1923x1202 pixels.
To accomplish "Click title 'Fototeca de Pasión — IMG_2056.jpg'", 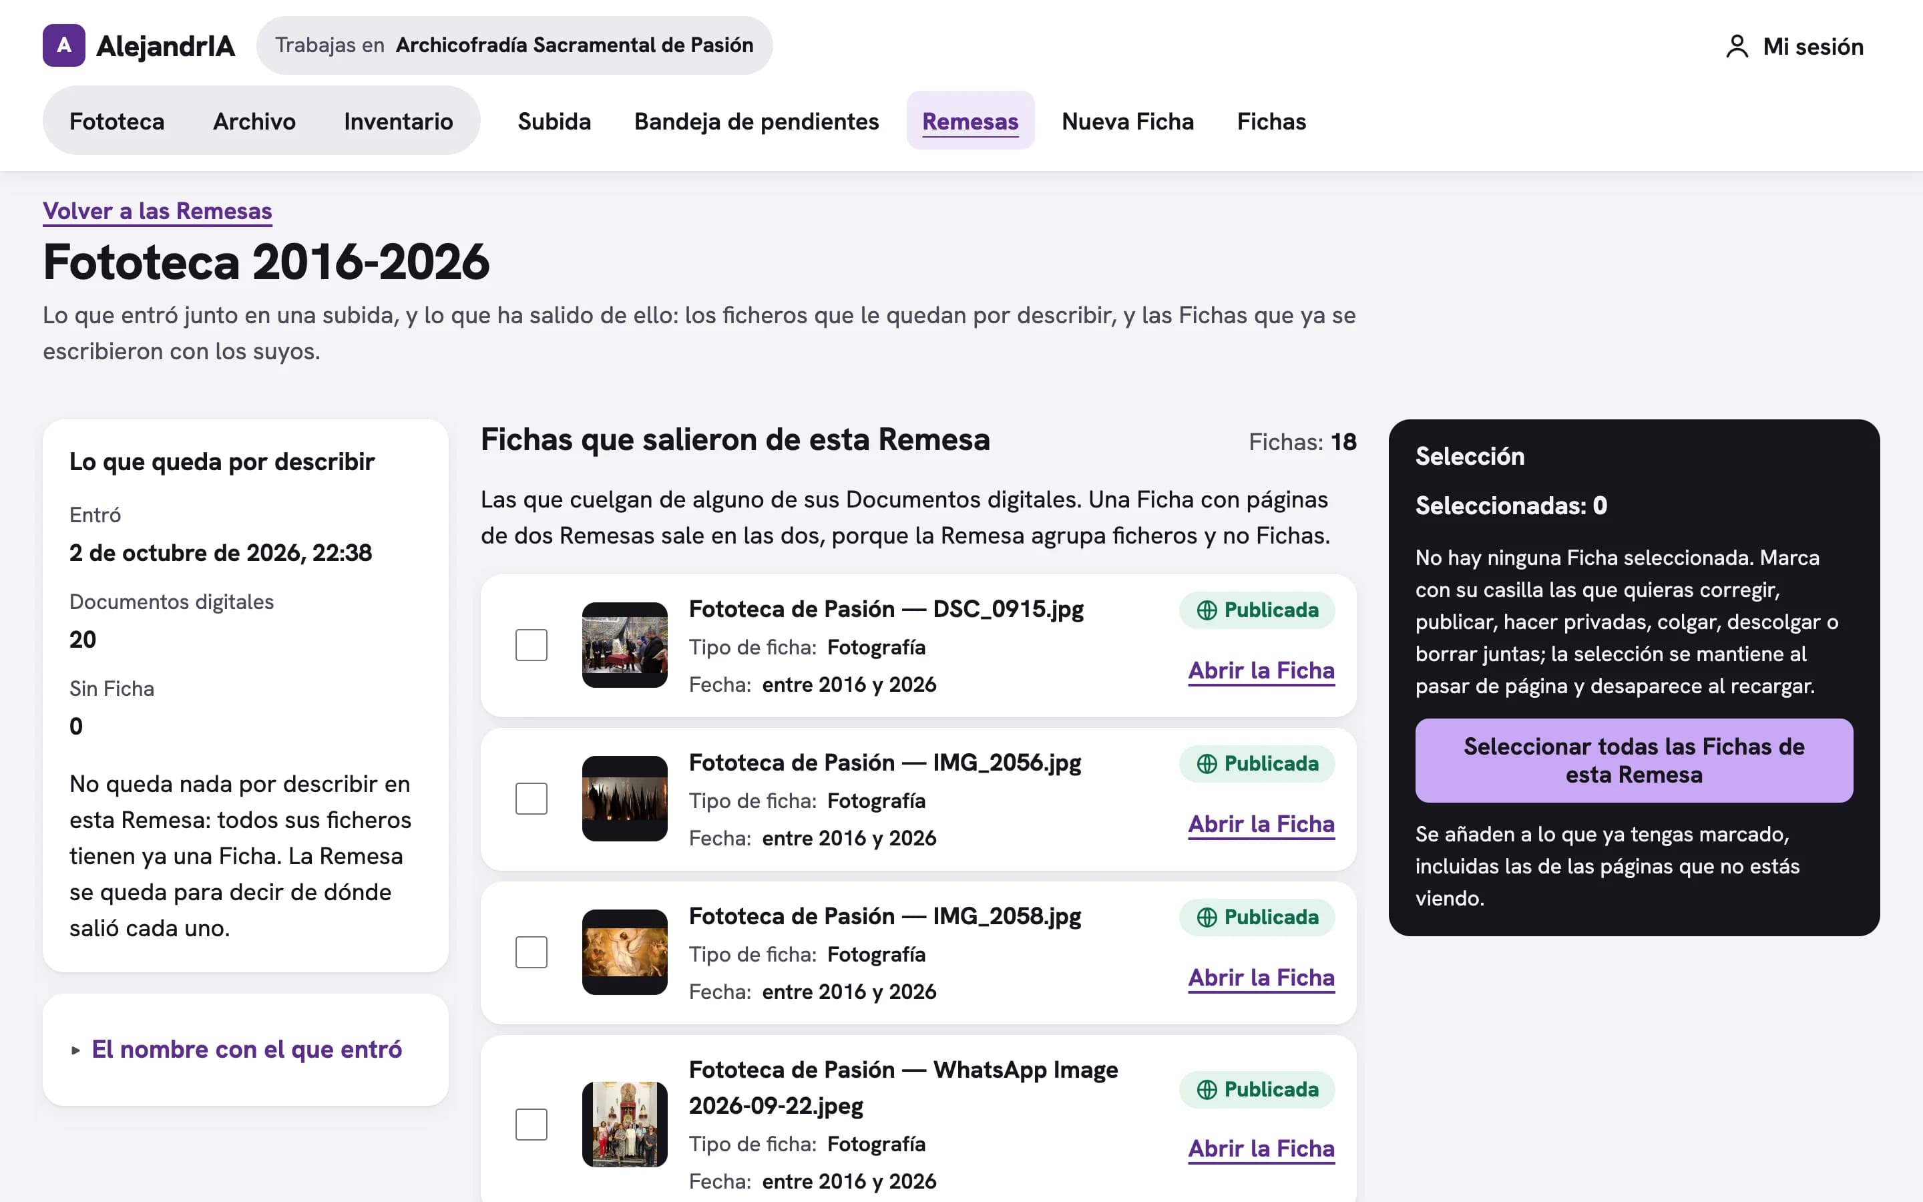I will [885, 763].
